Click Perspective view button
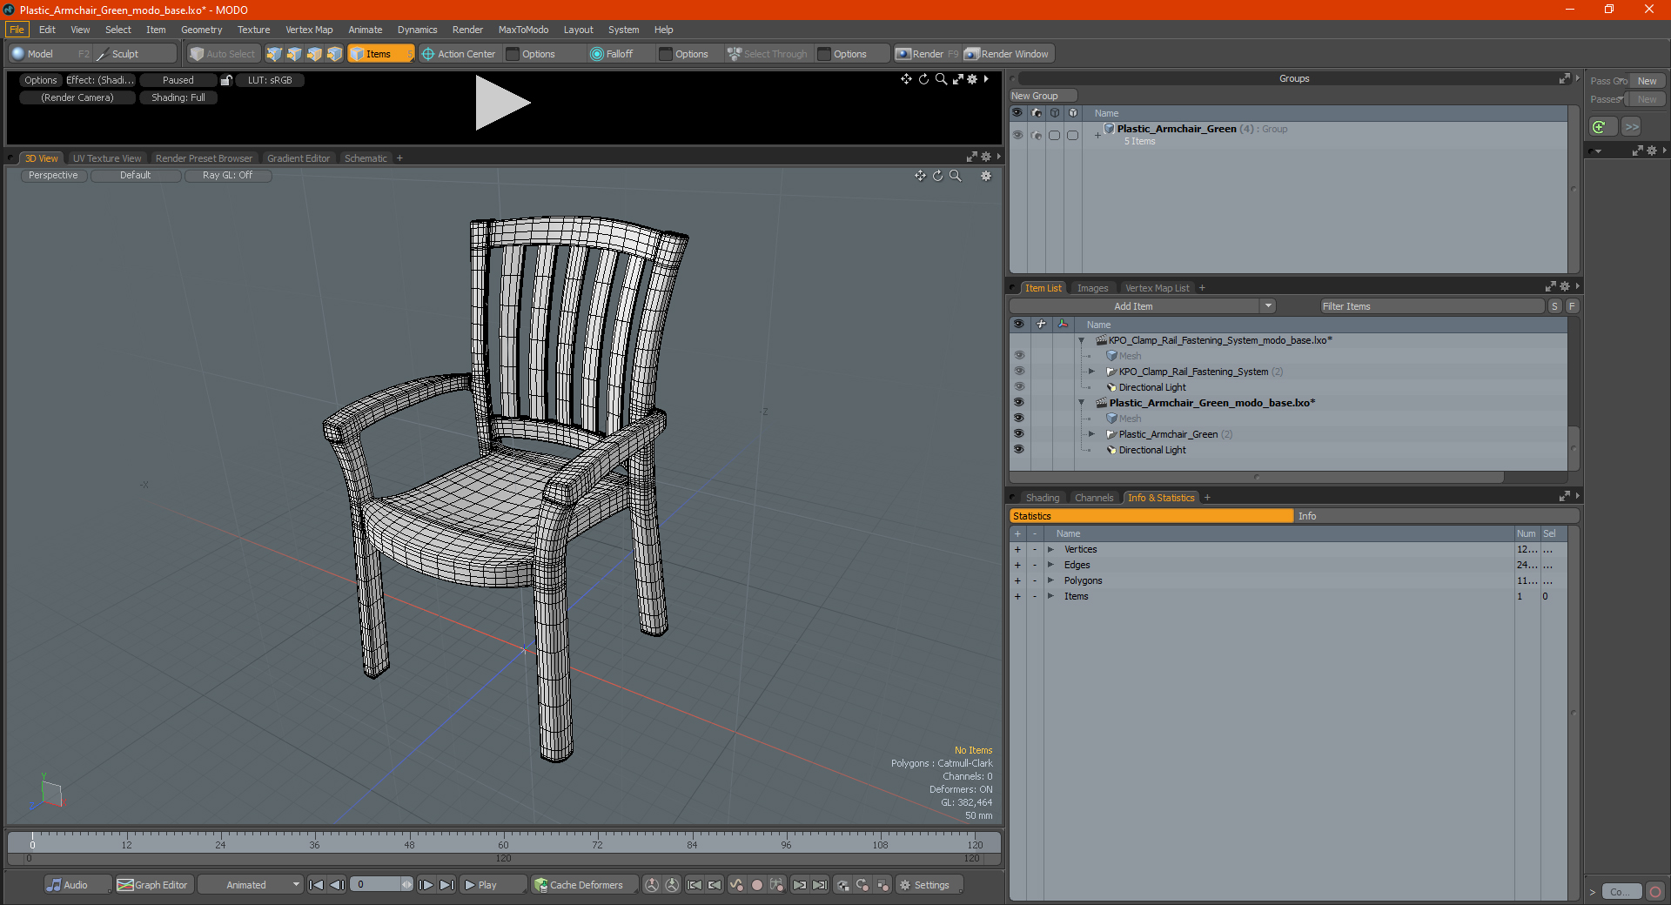 click(53, 176)
